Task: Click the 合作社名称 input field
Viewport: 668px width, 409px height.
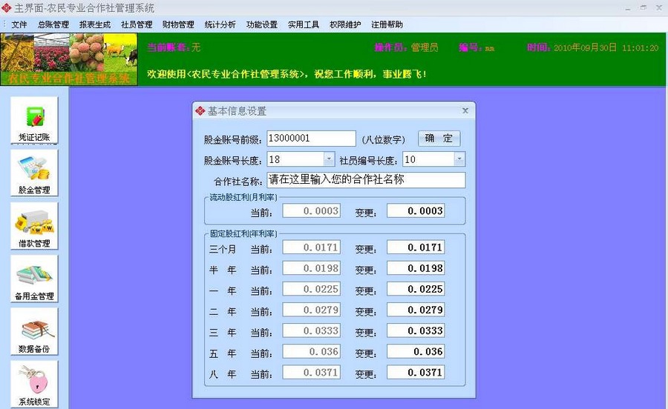Action: pyautogui.click(x=366, y=180)
